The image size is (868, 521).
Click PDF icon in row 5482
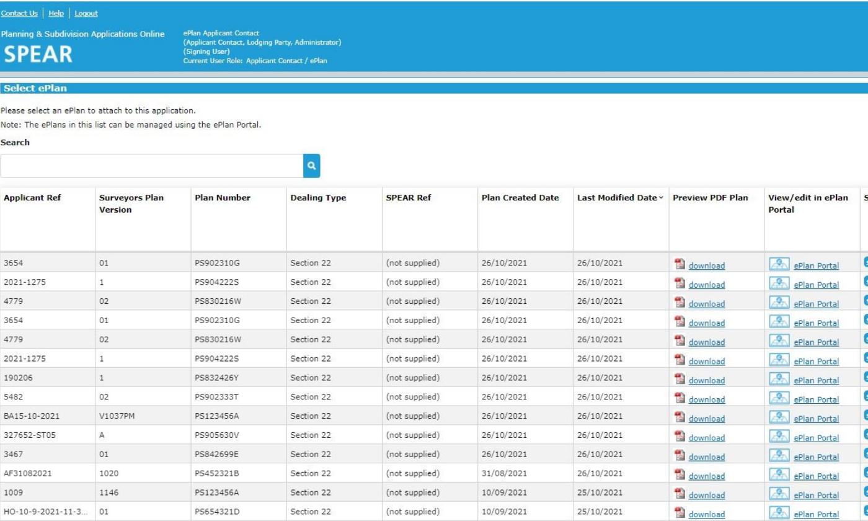680,398
